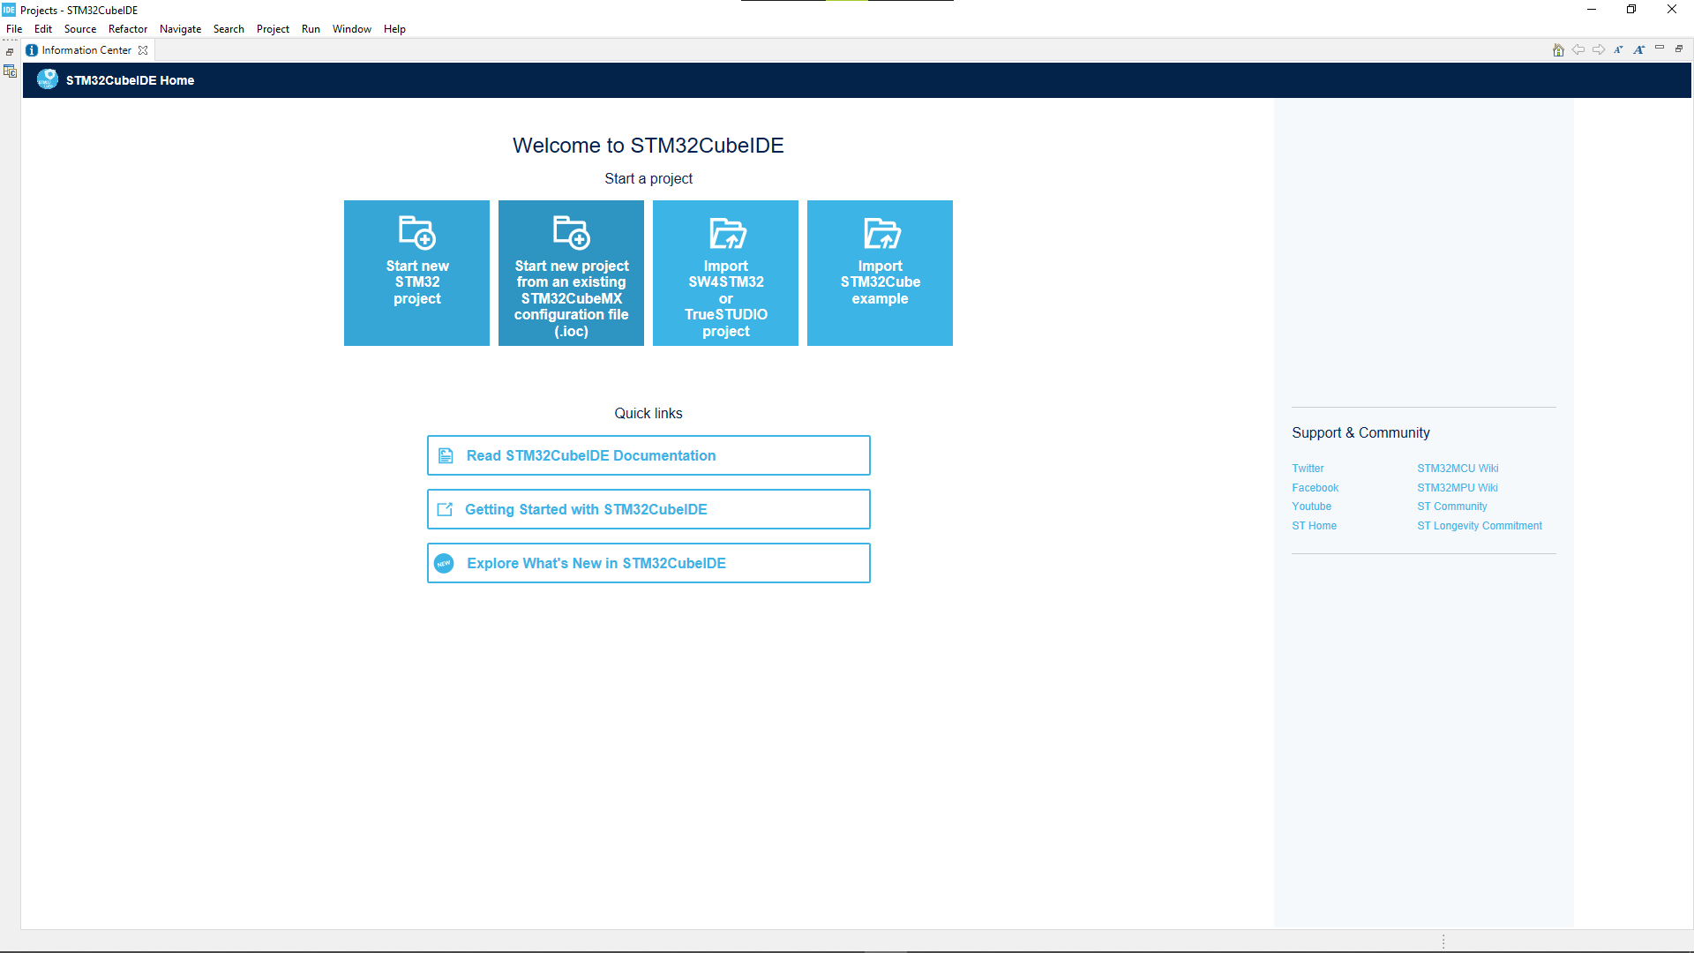This screenshot has width=1694, height=953.
Task: Open the C/C++ perspective icon in left trim
Action: point(10,71)
